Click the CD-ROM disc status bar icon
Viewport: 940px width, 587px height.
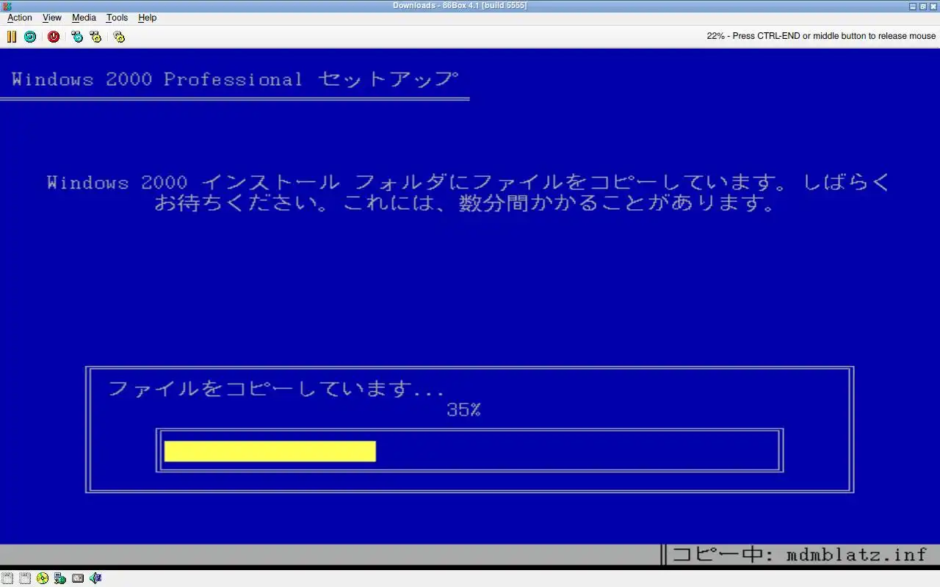pyautogui.click(x=43, y=578)
